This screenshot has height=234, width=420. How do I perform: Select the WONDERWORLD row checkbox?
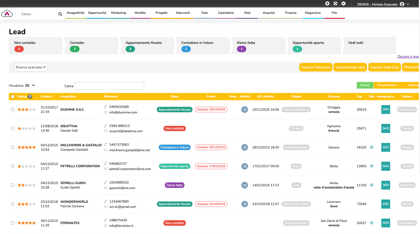(13, 204)
